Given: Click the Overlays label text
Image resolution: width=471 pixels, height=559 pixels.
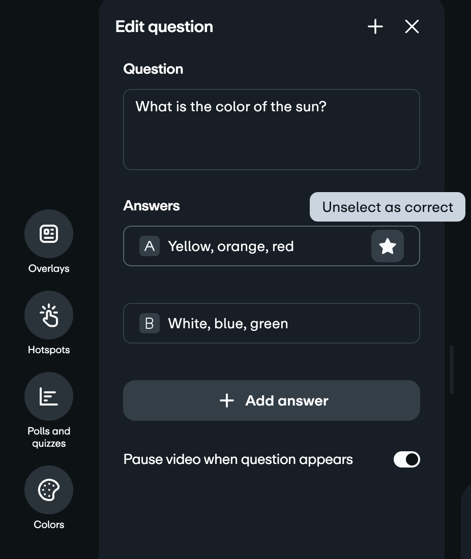Looking at the screenshot, I should (49, 268).
